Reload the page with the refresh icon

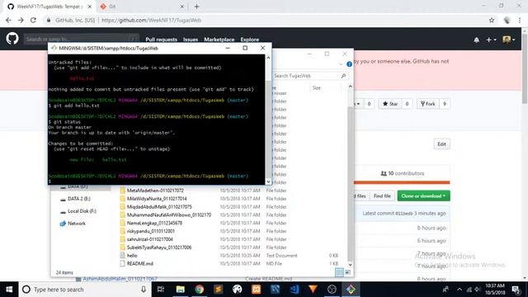pyautogui.click(x=33, y=20)
